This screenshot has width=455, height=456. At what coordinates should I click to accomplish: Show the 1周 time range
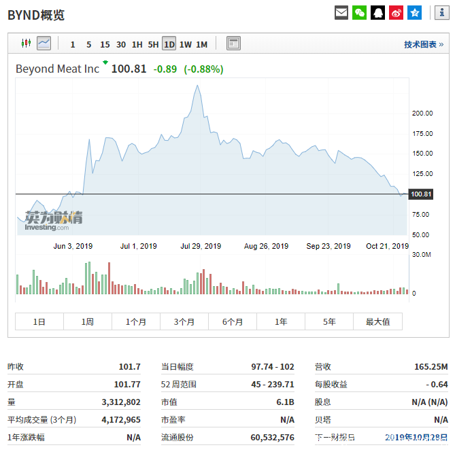[x=88, y=321]
